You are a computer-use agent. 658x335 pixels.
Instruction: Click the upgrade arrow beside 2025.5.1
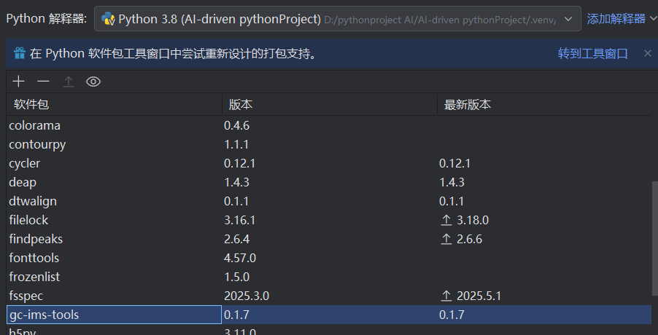click(x=446, y=296)
